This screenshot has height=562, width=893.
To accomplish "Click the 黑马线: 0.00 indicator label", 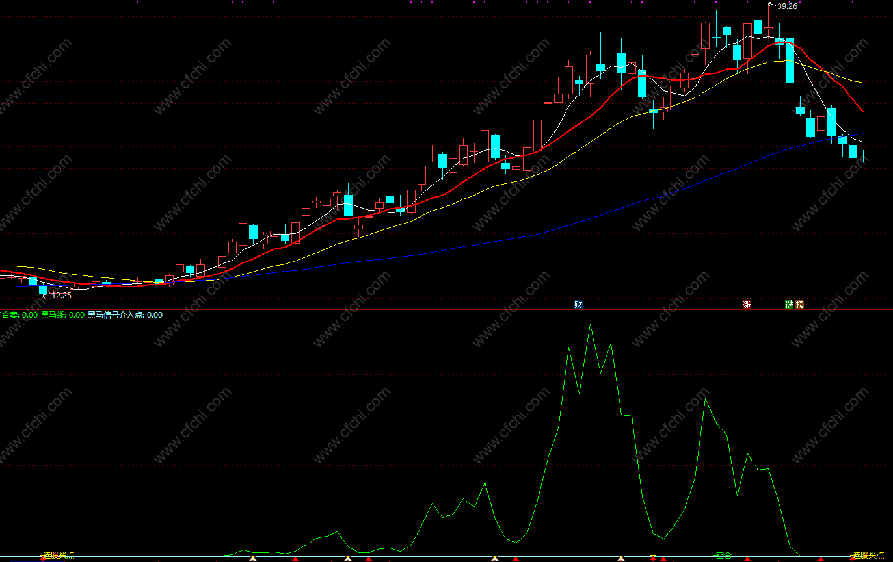I will point(62,315).
